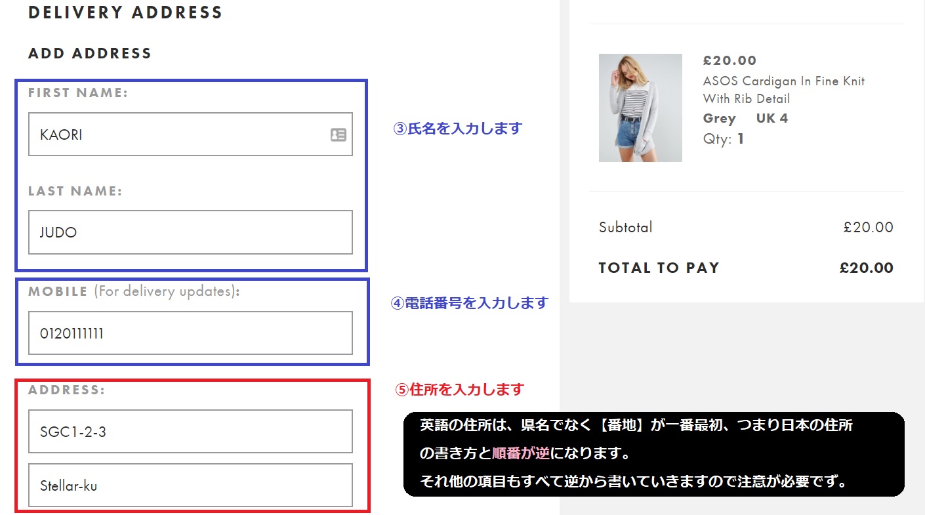Click the UK 4 size text

tap(771, 119)
